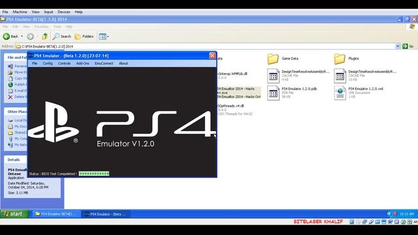Image resolution: width=418 pixels, height=235 pixels.
Task: Expand hidden tray icons chevron
Action: point(389,214)
